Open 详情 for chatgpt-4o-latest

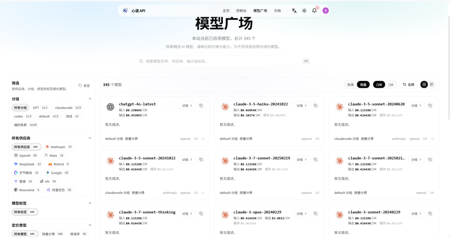[x=187, y=106]
